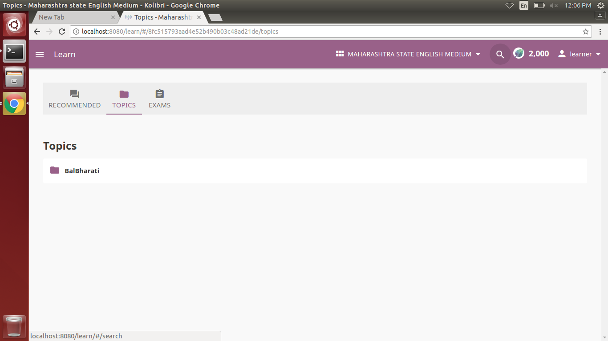
Task: Click the points globe icon
Action: pyautogui.click(x=519, y=53)
